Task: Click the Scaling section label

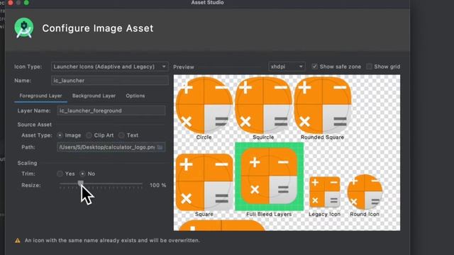Action: coord(27,163)
